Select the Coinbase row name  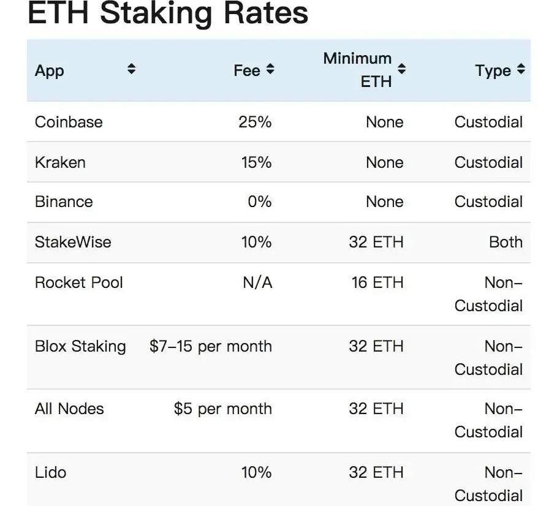pyautogui.click(x=69, y=122)
